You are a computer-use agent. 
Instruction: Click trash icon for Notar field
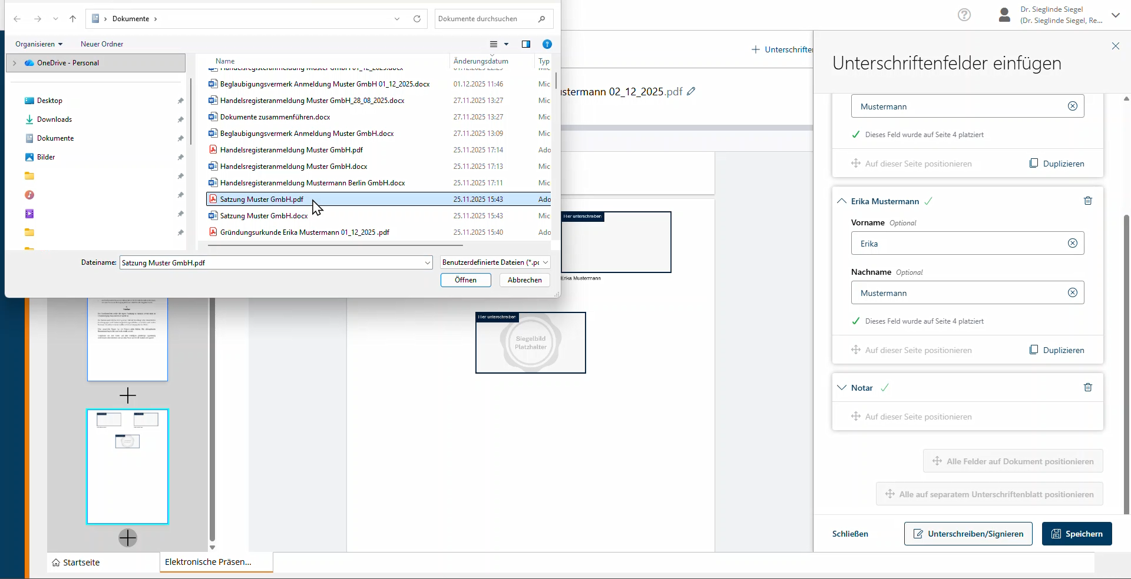click(x=1088, y=388)
